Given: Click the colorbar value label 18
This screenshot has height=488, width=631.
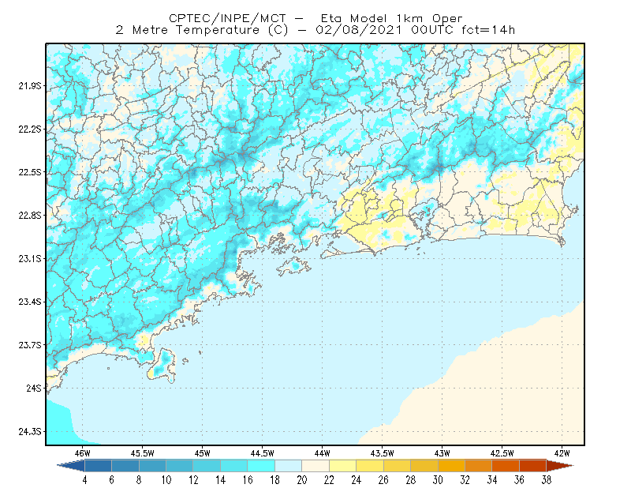Looking at the screenshot, I should 274,480.
